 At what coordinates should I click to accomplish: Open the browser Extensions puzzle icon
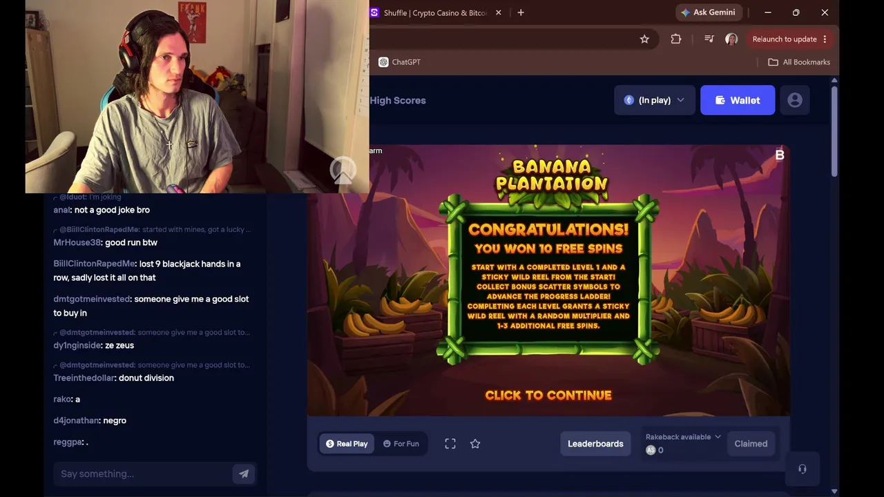[676, 39]
